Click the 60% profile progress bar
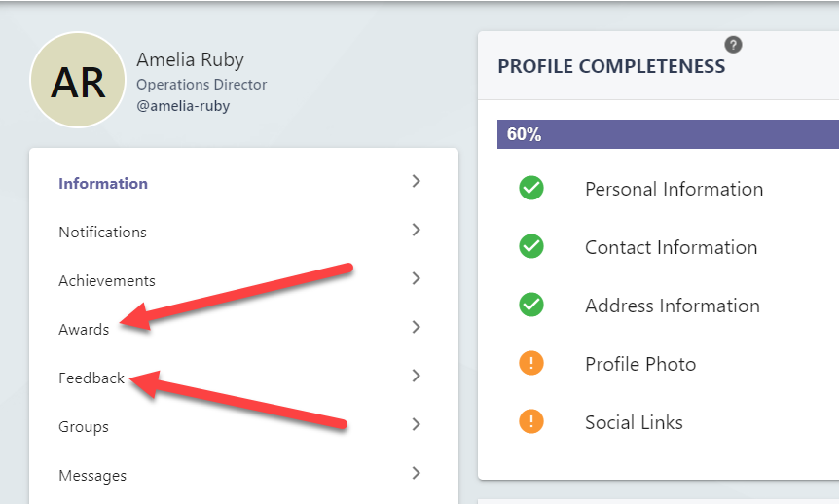Image resolution: width=839 pixels, height=504 pixels. [x=668, y=134]
